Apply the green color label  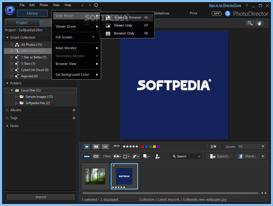[150, 147]
